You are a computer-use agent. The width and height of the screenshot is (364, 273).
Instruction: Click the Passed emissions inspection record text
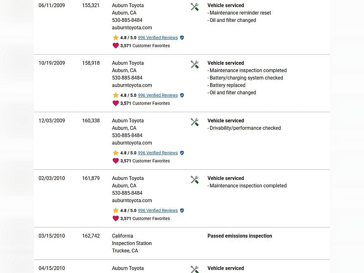tap(240, 236)
